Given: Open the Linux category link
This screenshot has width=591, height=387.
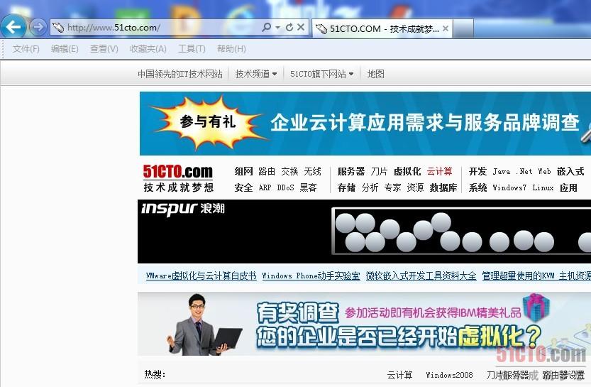Looking at the screenshot, I should click(543, 188).
